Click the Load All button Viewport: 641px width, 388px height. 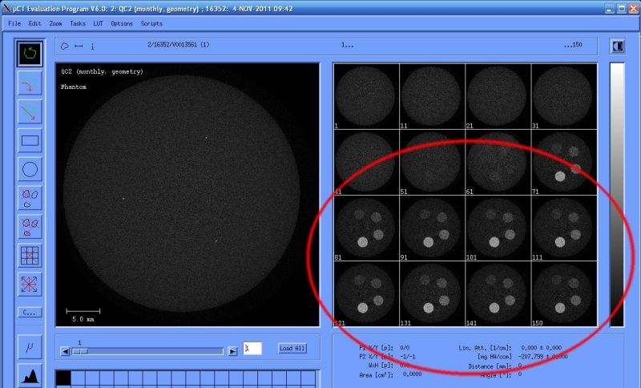coord(292,349)
